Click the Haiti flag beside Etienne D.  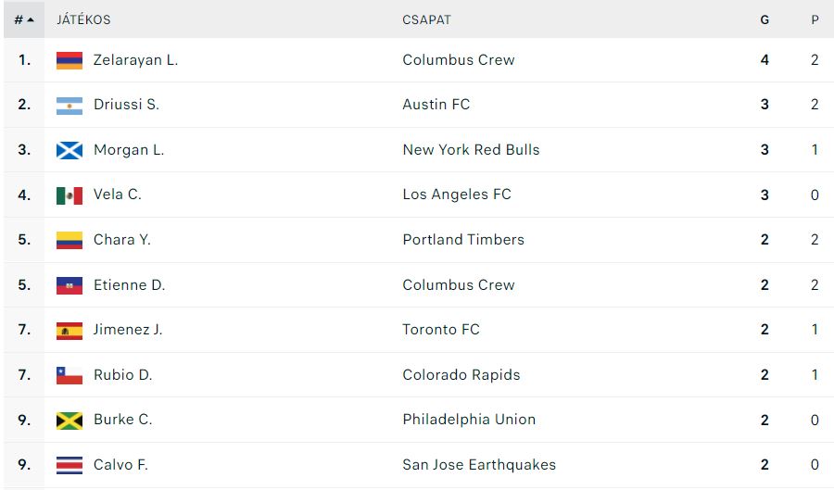(69, 285)
